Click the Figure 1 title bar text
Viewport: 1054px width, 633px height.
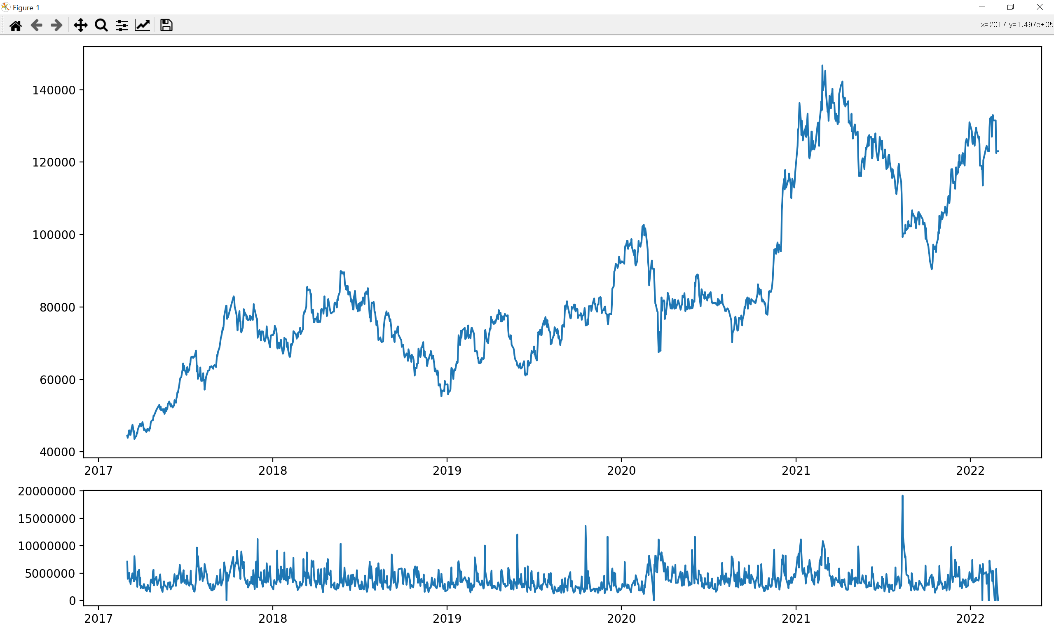(26, 8)
